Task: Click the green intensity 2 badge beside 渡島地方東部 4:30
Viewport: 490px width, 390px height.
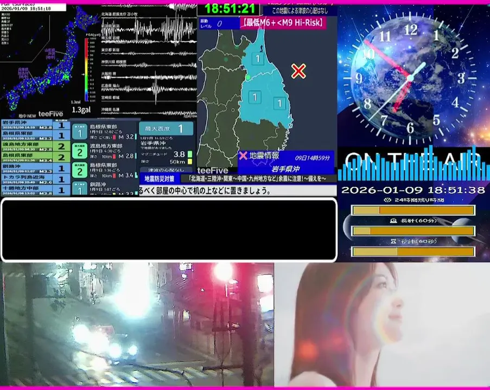Action: click(79, 151)
